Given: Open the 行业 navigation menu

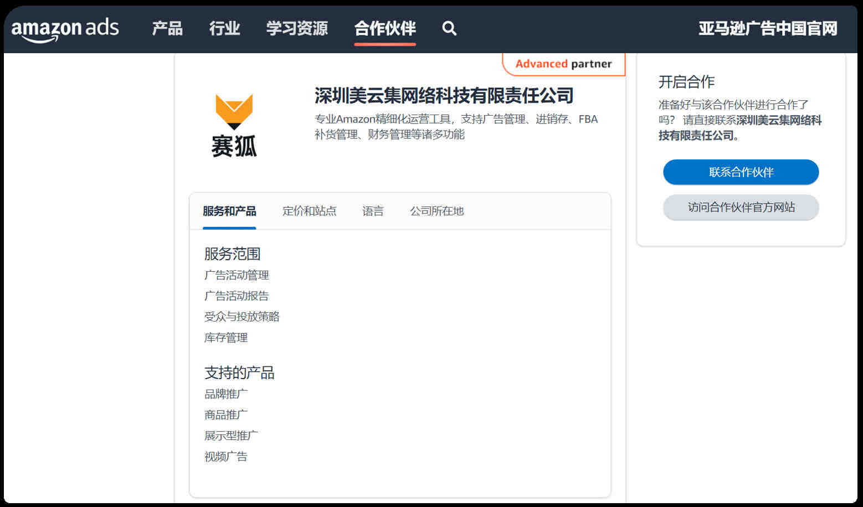Looking at the screenshot, I should tap(224, 28).
